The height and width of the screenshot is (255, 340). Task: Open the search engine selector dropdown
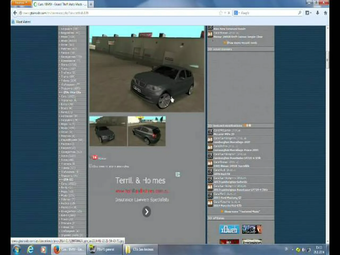pyautogui.click(x=236, y=13)
